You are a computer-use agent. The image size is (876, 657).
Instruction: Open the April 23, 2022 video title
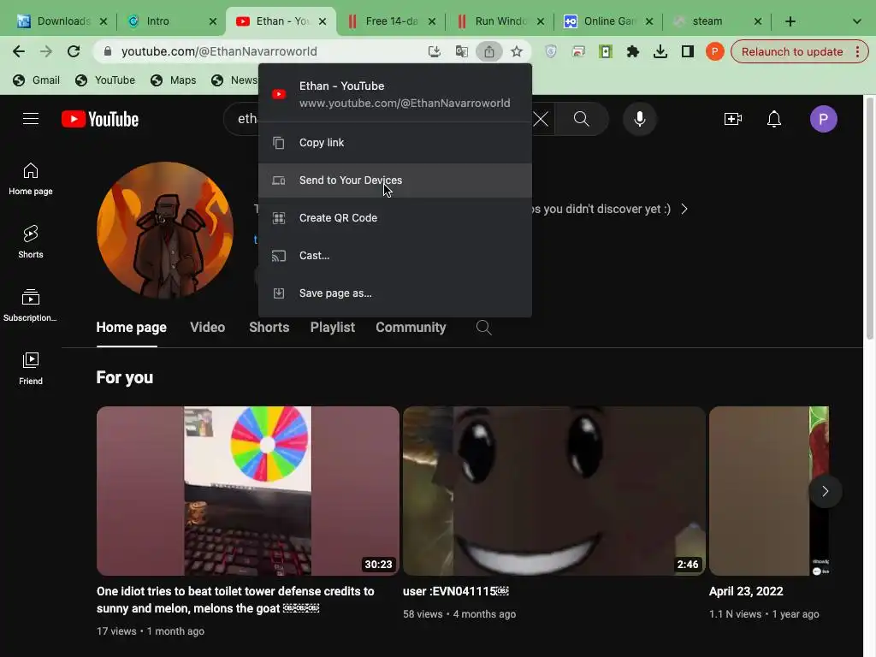tap(746, 591)
